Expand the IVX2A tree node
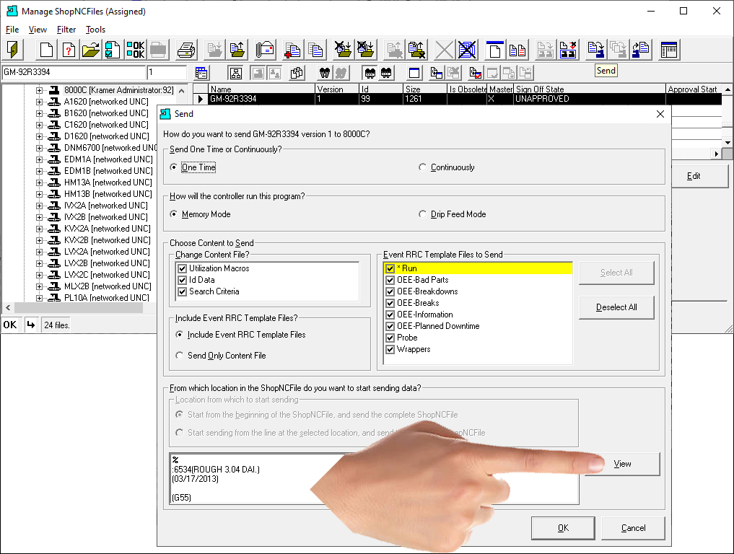 (39, 206)
